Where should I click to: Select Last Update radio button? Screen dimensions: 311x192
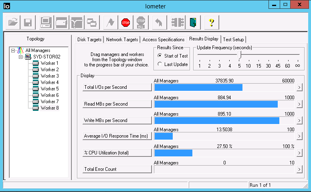(x=160, y=64)
